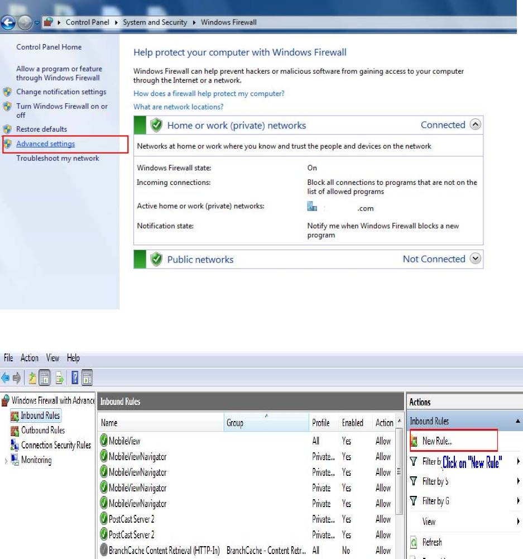
Task: Sort by the Action column header
Action: tap(383, 423)
